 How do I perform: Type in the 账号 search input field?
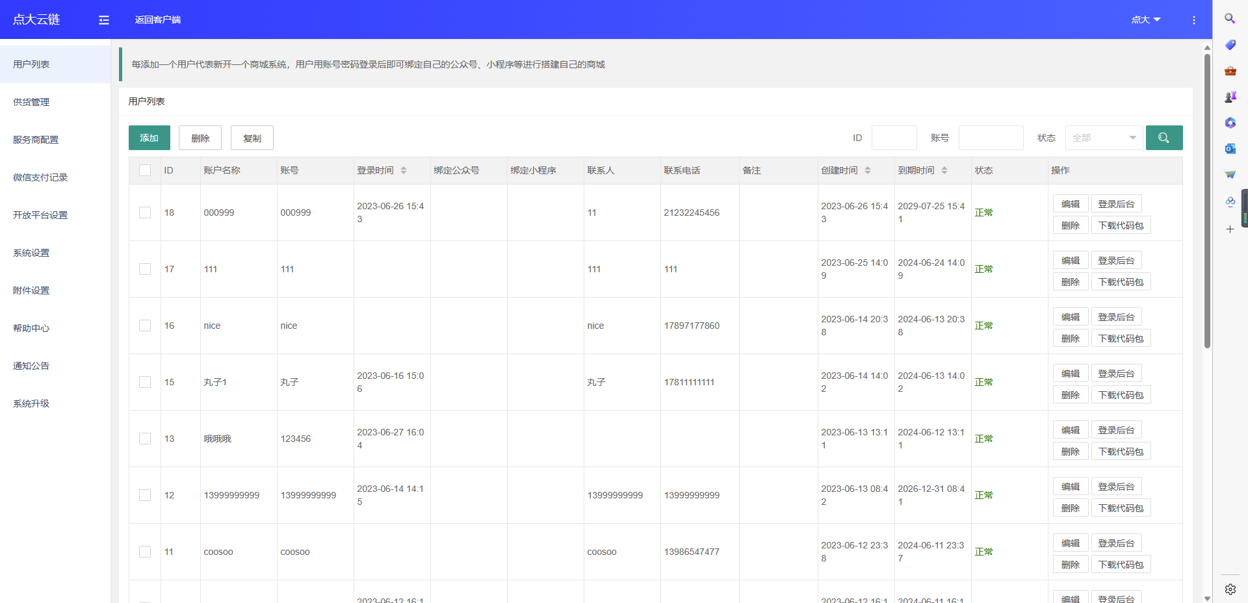pos(990,138)
